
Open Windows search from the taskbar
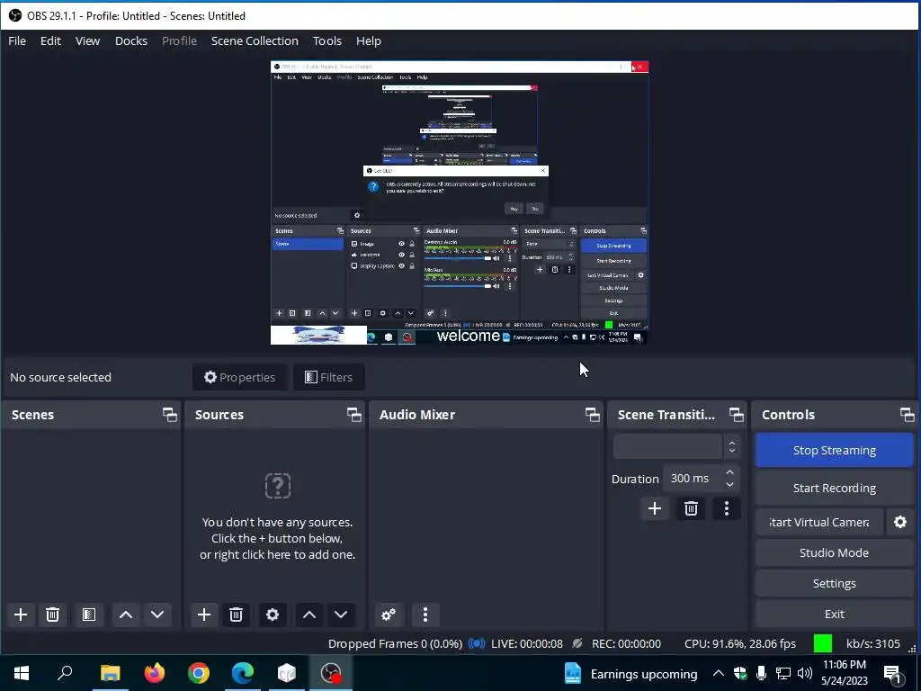pos(65,673)
